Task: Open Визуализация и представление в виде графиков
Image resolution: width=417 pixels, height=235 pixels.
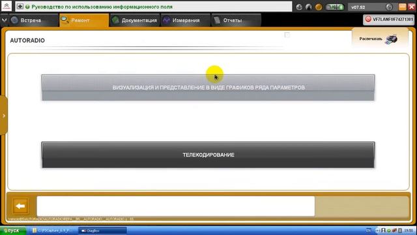Action: (x=208, y=87)
